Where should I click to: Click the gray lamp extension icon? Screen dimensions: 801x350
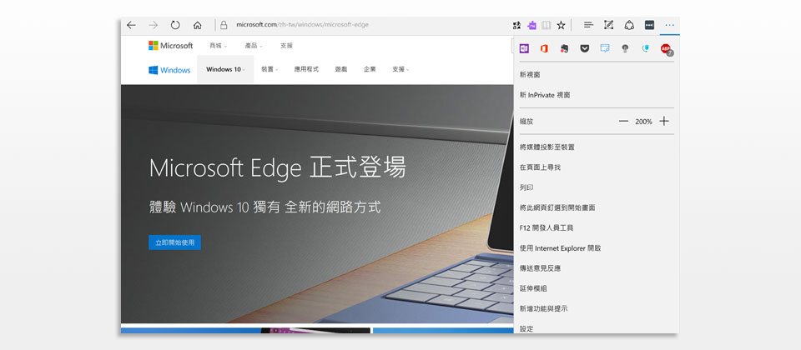pyautogui.click(x=625, y=48)
